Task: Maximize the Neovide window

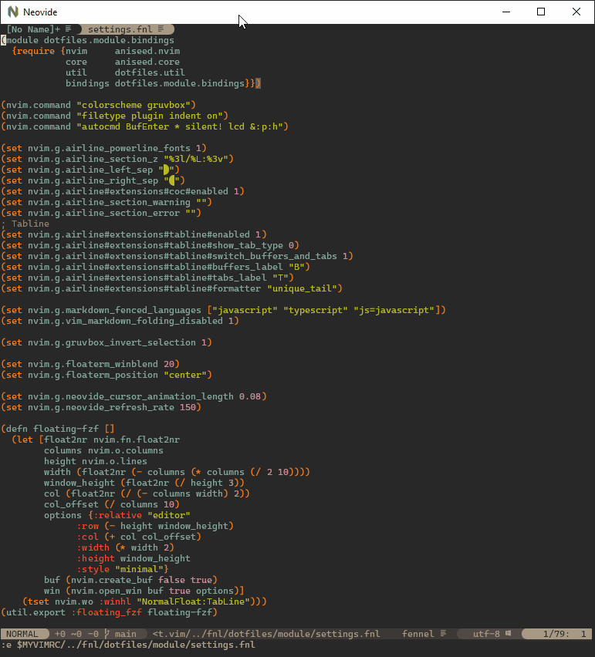Action: [541, 12]
